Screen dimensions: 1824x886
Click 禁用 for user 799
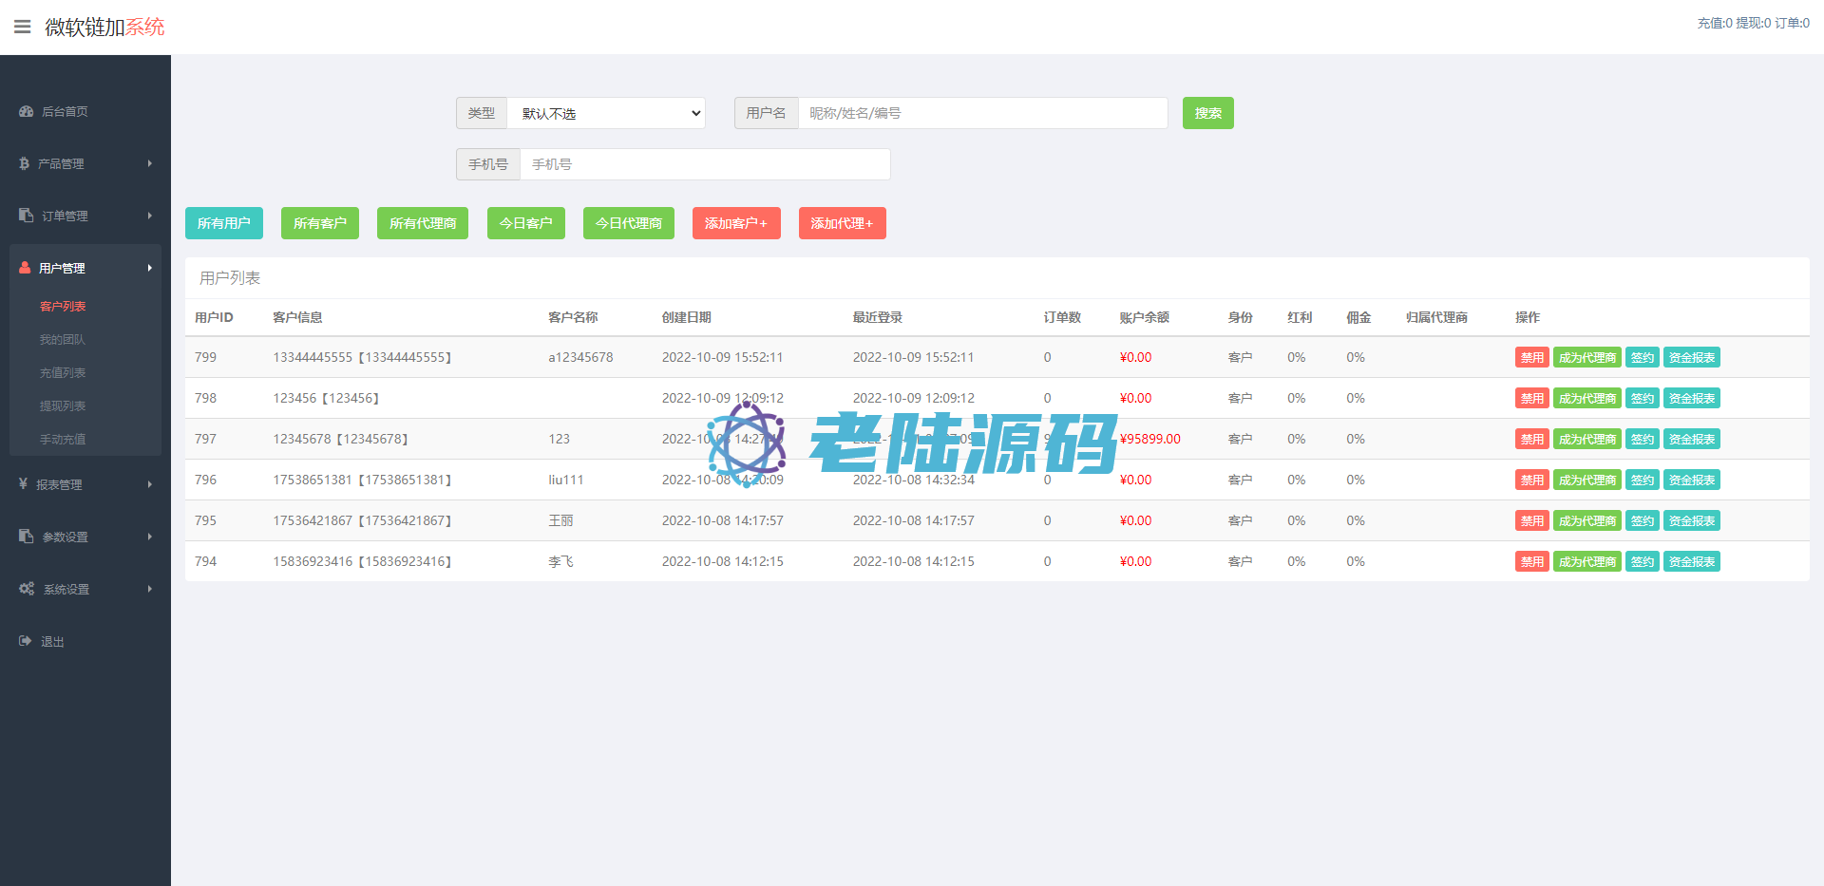tap(1531, 358)
